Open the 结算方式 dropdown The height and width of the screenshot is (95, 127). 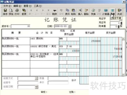(x=28, y=78)
